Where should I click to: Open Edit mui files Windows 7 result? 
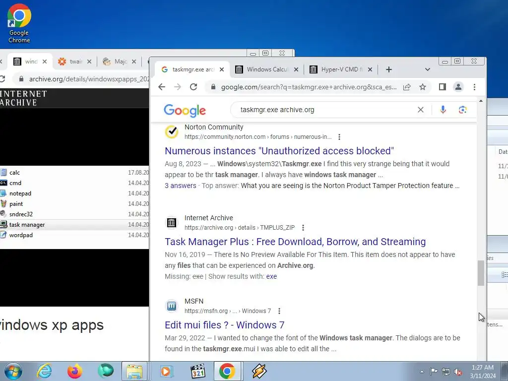click(225, 325)
